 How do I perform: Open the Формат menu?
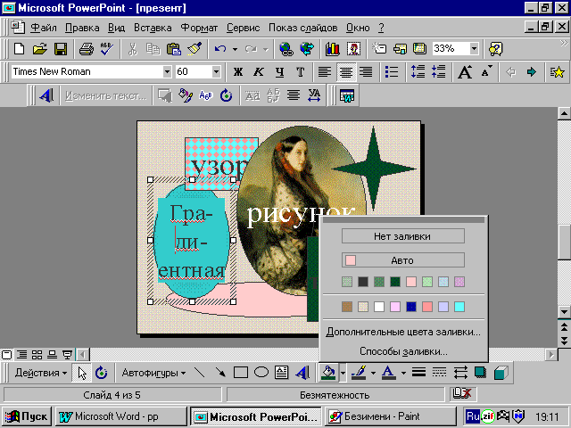tap(199, 28)
